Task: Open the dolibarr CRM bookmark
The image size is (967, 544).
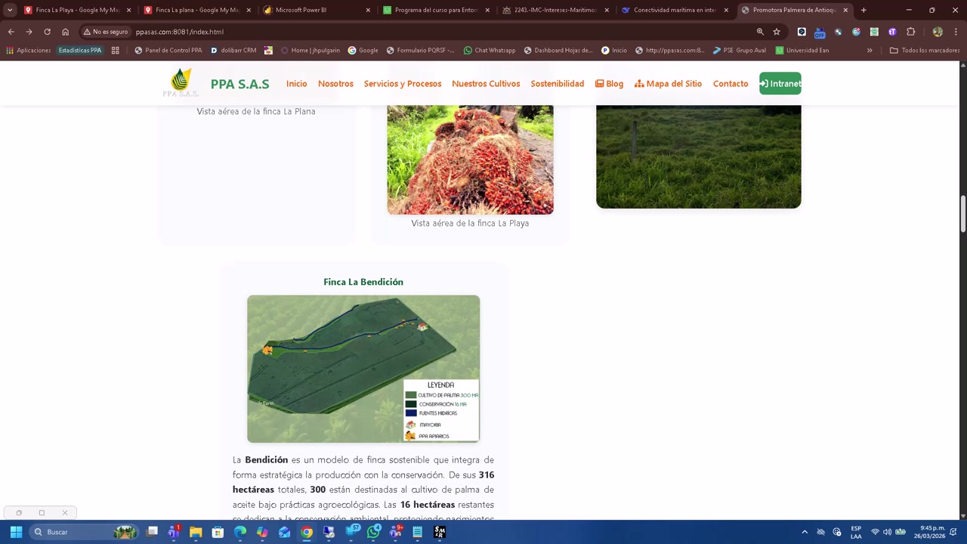Action: click(233, 51)
